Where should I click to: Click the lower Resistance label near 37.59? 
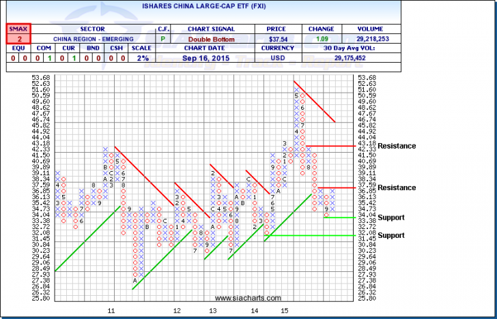tap(397, 187)
